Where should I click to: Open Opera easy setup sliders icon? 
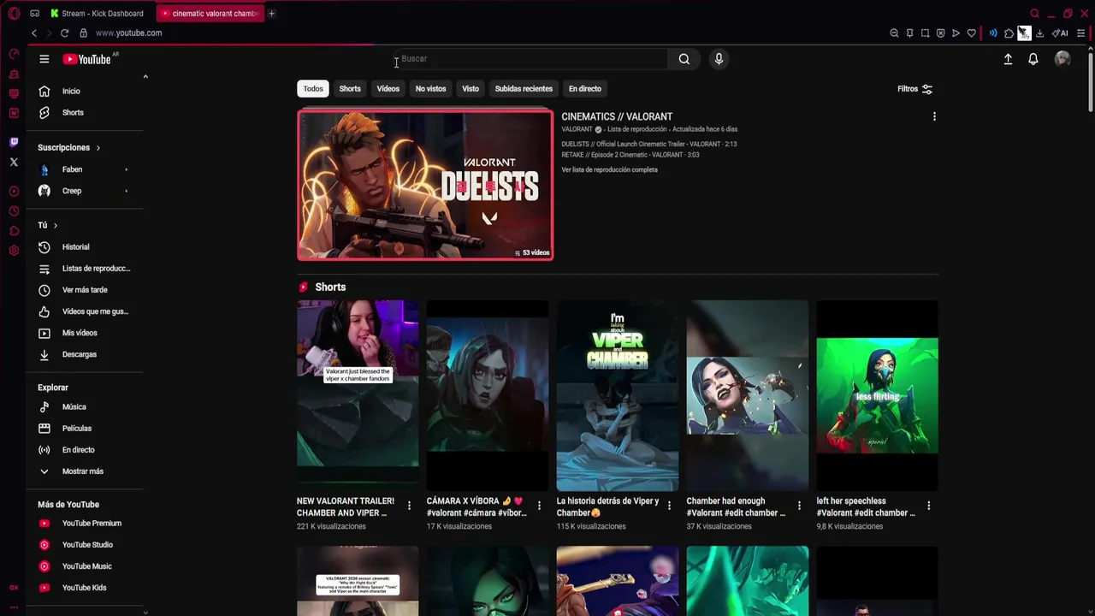coord(1081,33)
